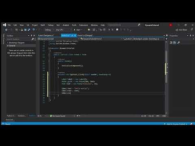Click the Live Share button
This screenshot has height=146, width=195.
182,30
